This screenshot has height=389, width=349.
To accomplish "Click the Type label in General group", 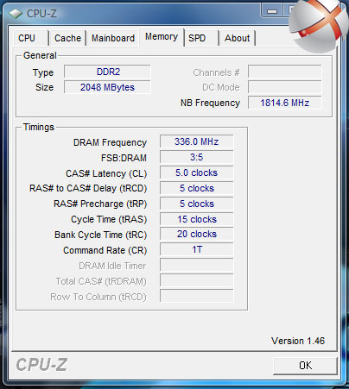I will (x=43, y=72).
